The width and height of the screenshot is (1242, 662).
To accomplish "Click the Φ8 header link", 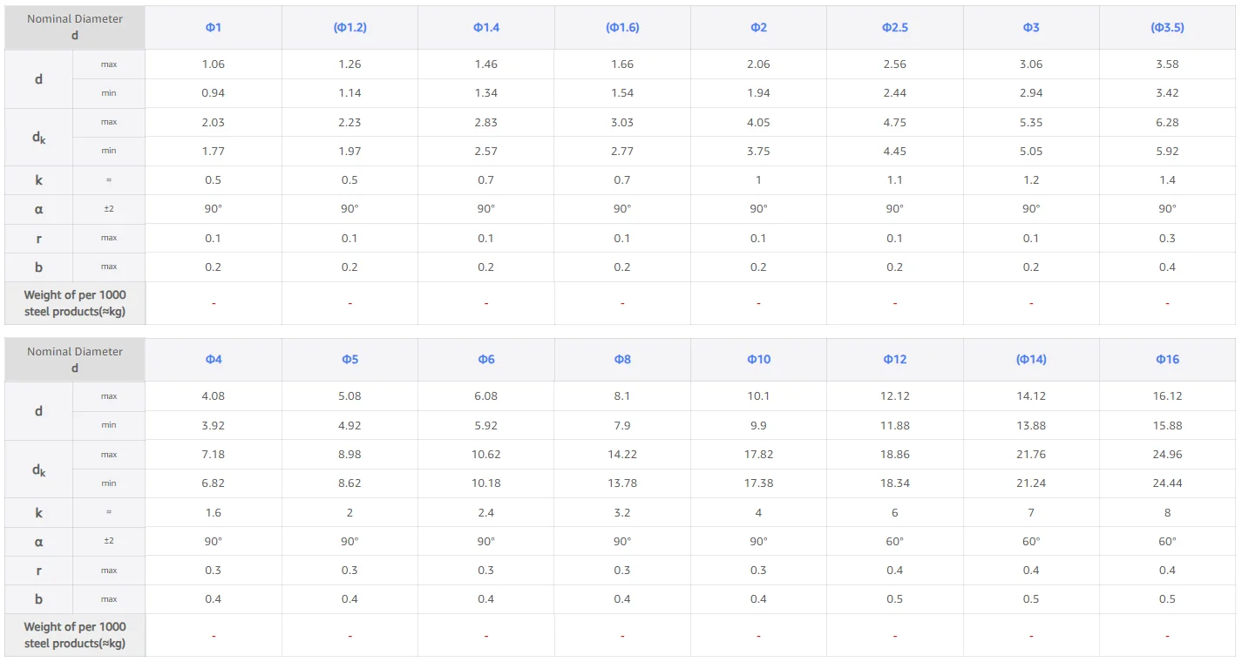I will [622, 360].
